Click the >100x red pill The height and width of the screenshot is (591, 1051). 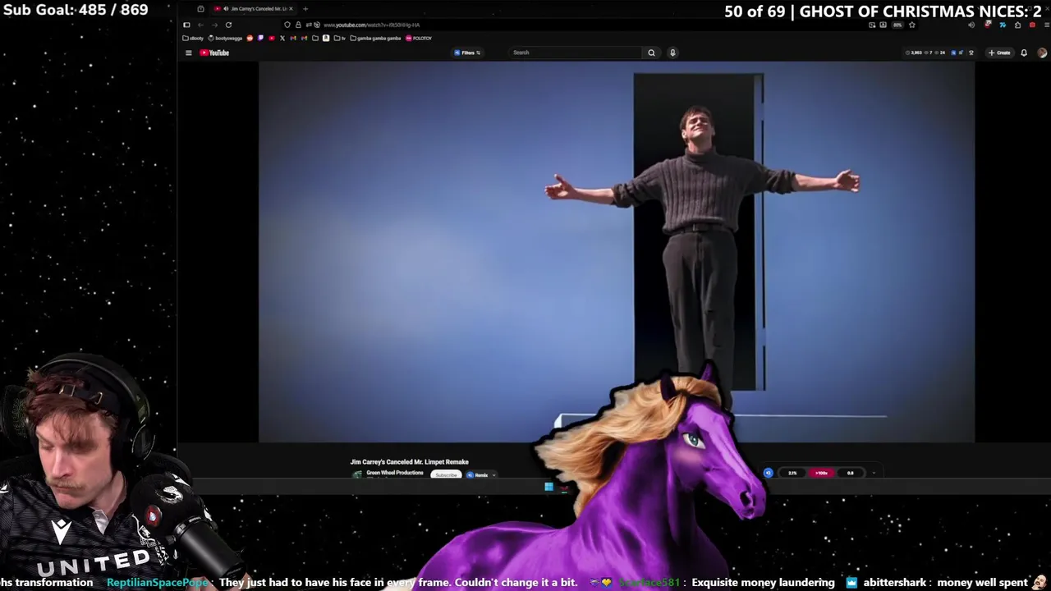[821, 473]
